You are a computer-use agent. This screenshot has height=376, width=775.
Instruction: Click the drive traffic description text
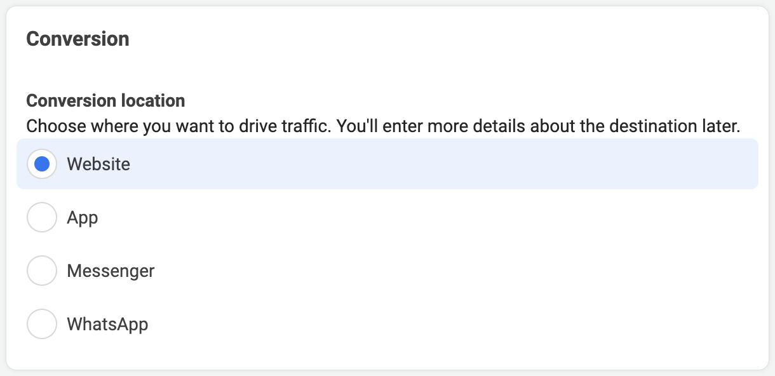tap(383, 126)
